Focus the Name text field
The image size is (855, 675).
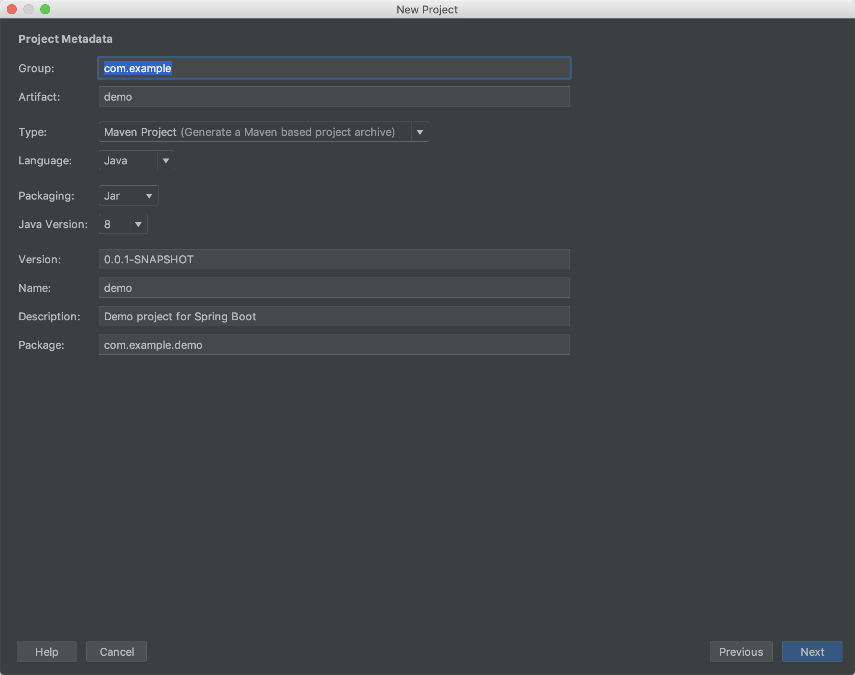[334, 288]
